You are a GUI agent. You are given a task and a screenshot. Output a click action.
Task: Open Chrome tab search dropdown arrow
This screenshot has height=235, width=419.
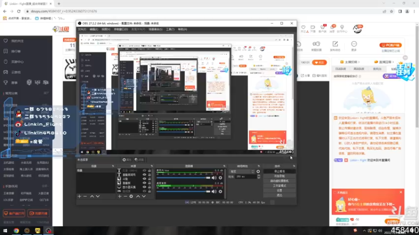(x=384, y=3)
